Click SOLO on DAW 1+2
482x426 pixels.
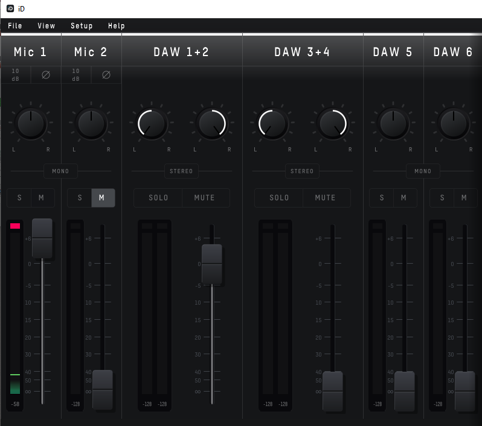[x=158, y=198]
